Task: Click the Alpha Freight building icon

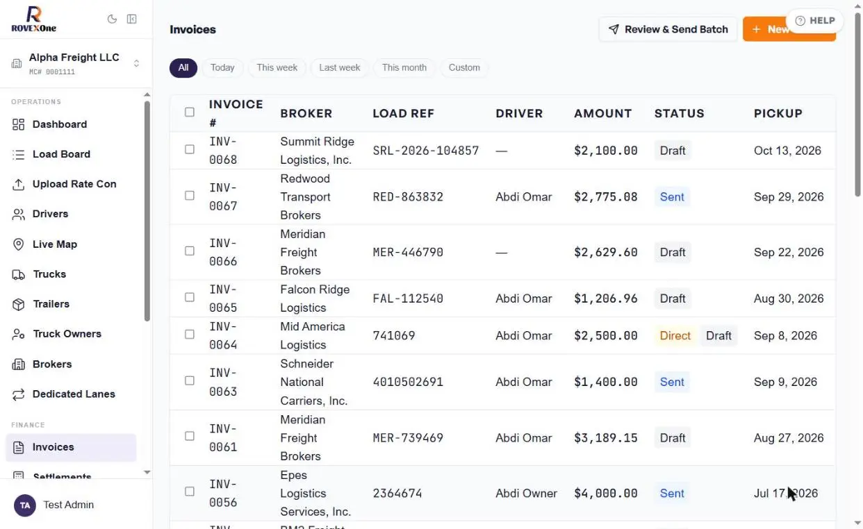Action: click(x=17, y=64)
